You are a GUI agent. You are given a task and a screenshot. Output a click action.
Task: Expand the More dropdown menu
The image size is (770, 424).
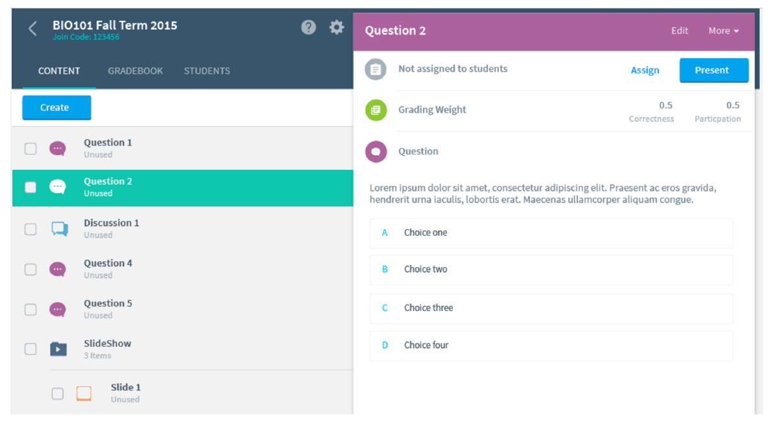tap(723, 31)
